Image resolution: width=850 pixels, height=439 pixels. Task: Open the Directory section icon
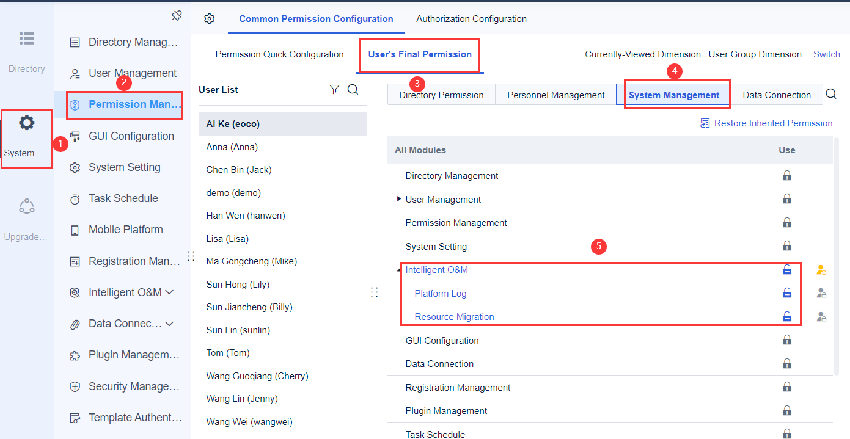[26, 38]
